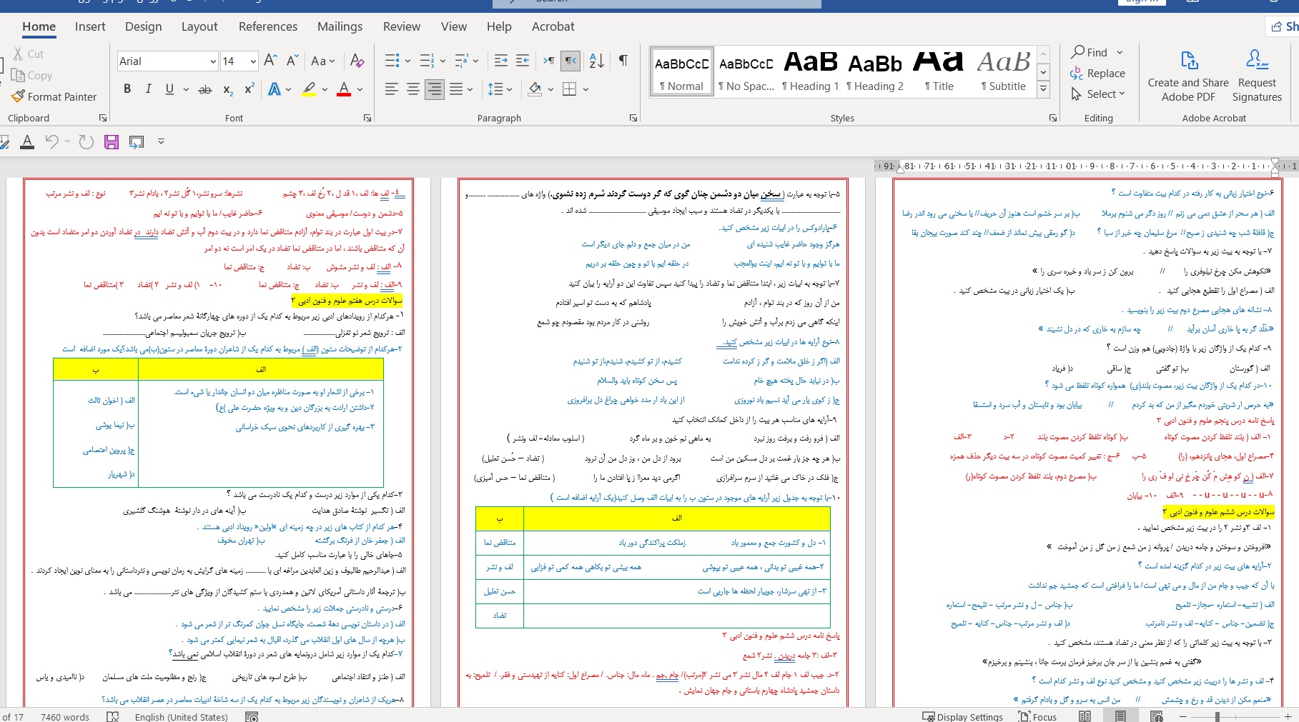The width and height of the screenshot is (1299, 722).
Task: Click the Shading paint bucket icon
Action: [x=535, y=89]
